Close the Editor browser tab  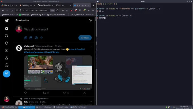71,5
